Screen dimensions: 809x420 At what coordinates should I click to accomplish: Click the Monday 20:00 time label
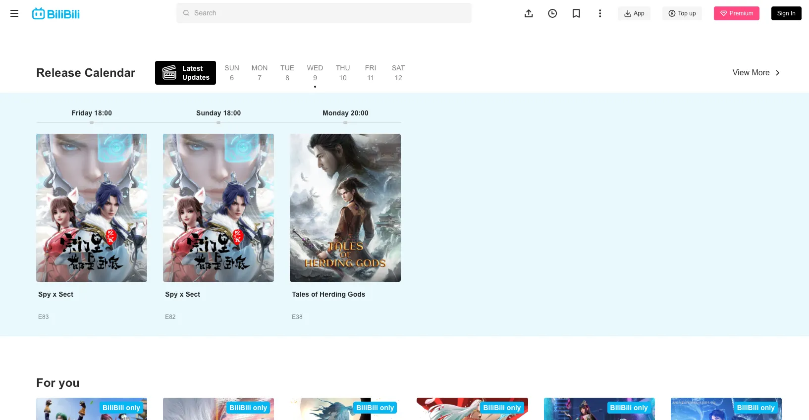click(x=345, y=113)
